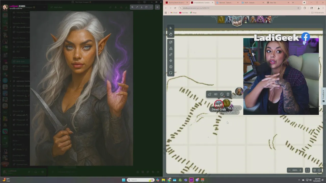
Task: Download the image in Discord viewer
Action: 142,7
